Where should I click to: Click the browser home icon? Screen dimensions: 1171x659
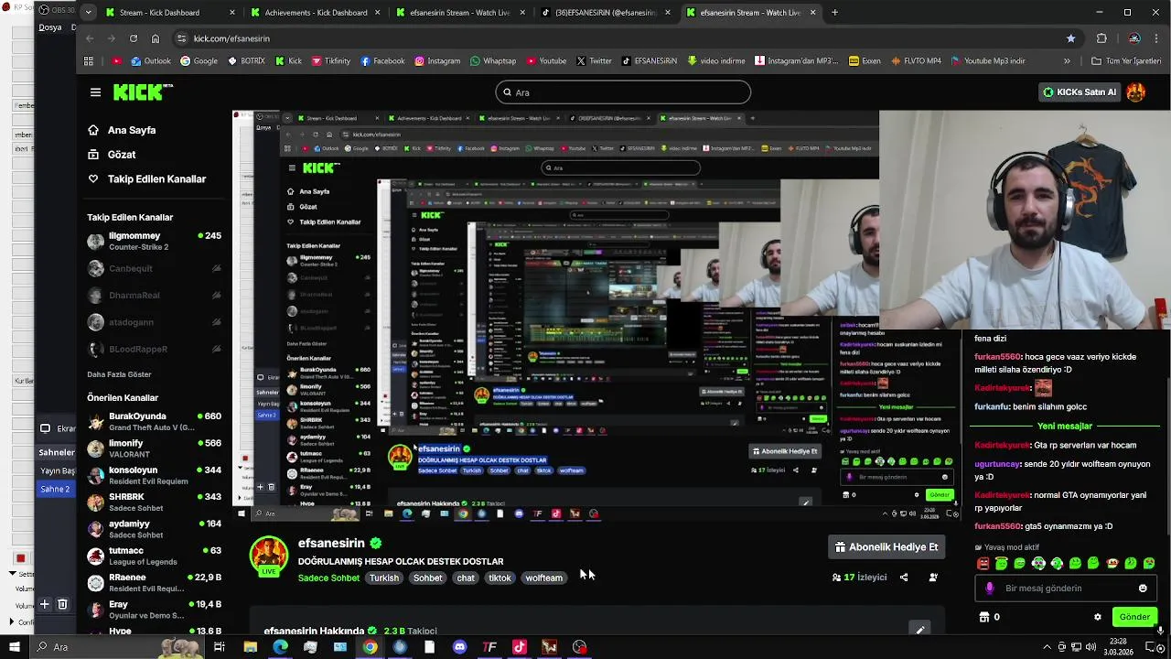pos(156,38)
